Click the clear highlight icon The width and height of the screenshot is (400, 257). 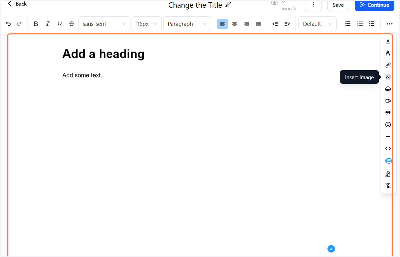coord(388,173)
